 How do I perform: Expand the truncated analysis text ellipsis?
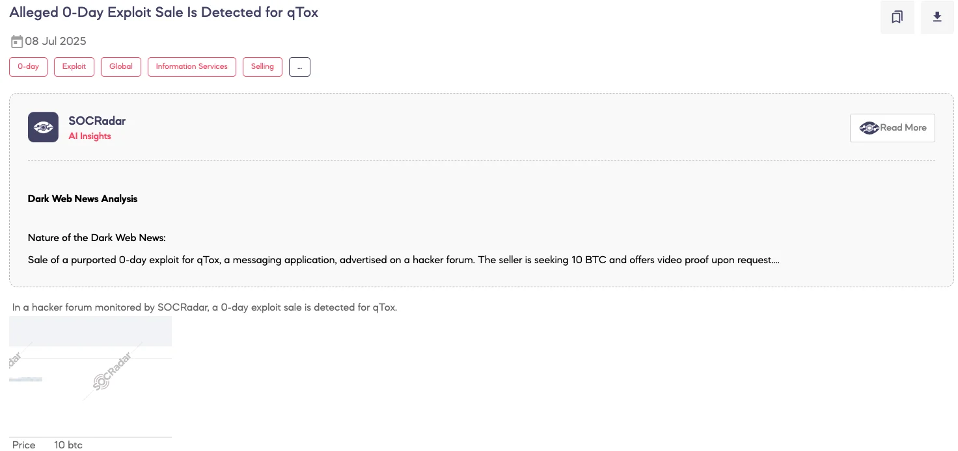point(775,259)
